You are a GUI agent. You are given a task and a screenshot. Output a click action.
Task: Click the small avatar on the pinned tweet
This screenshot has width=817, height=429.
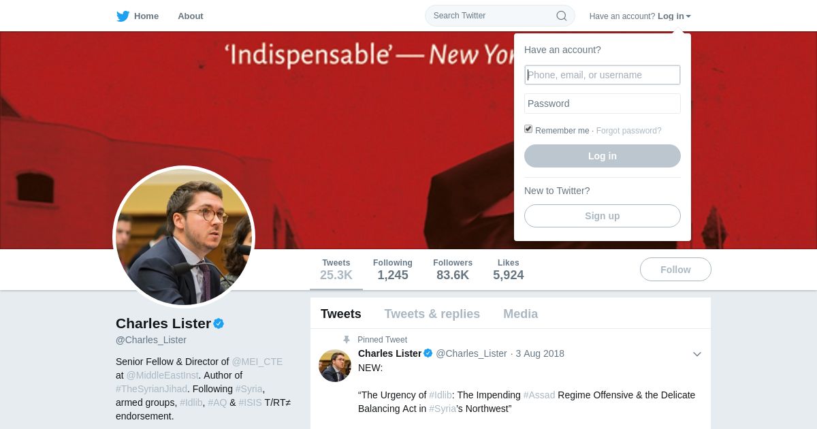point(335,366)
